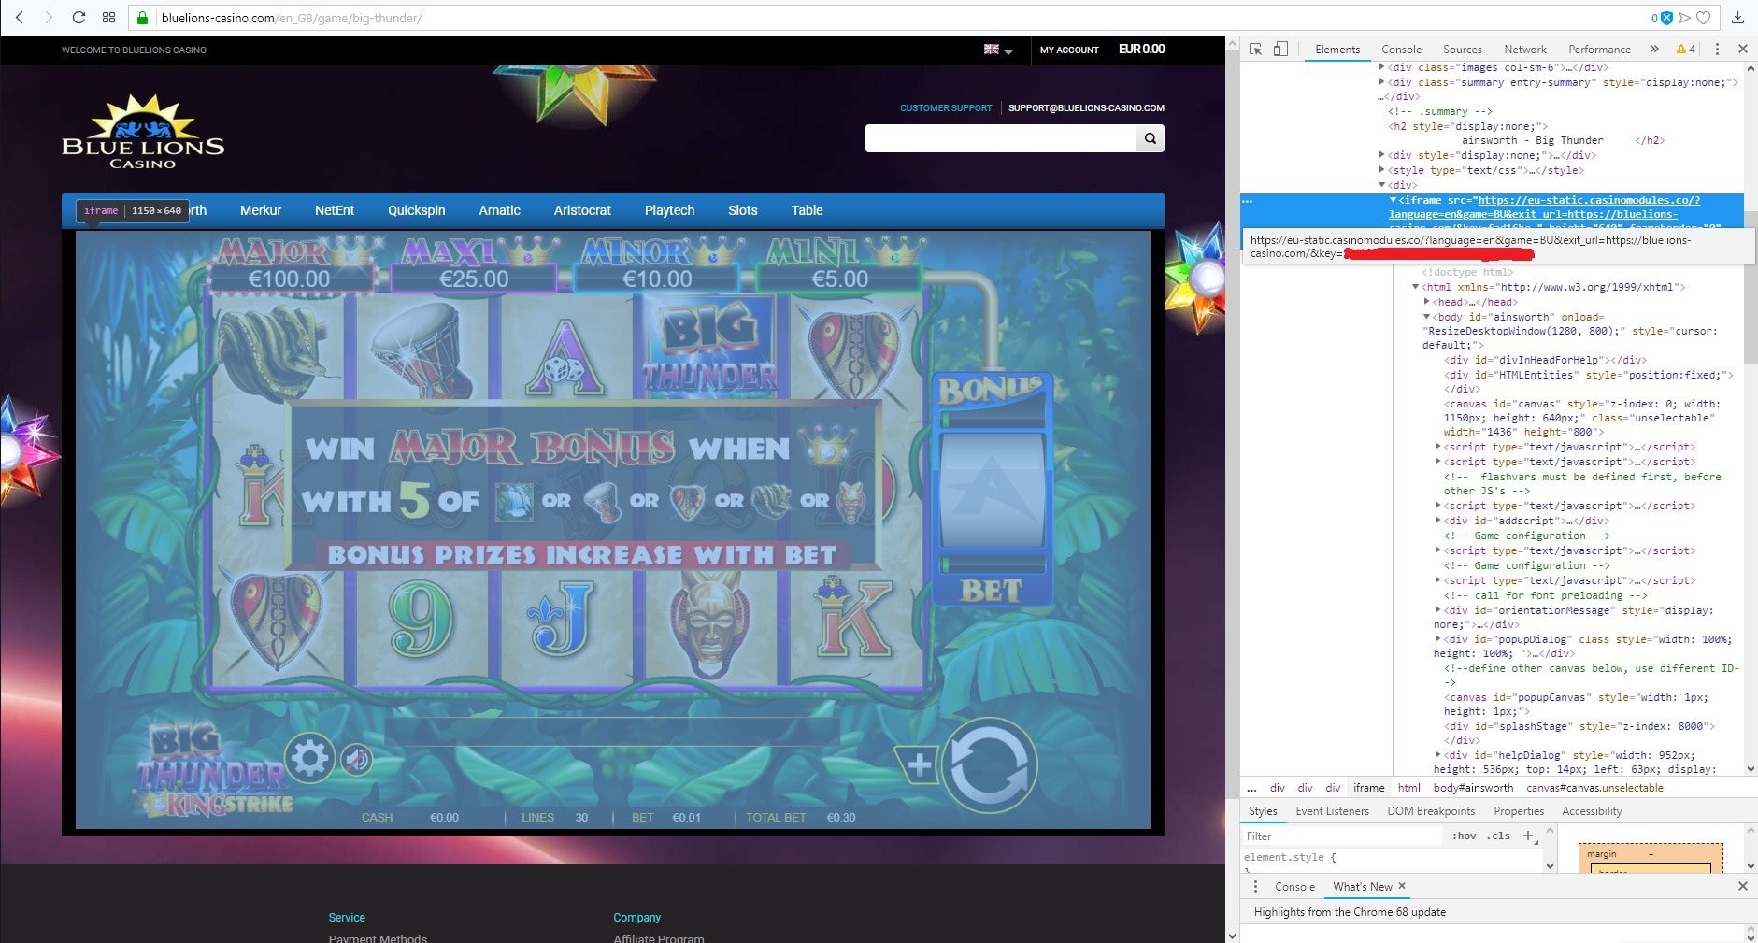Toggle the :hov element state panel
Image resolution: width=1758 pixels, height=943 pixels.
pyautogui.click(x=1465, y=836)
